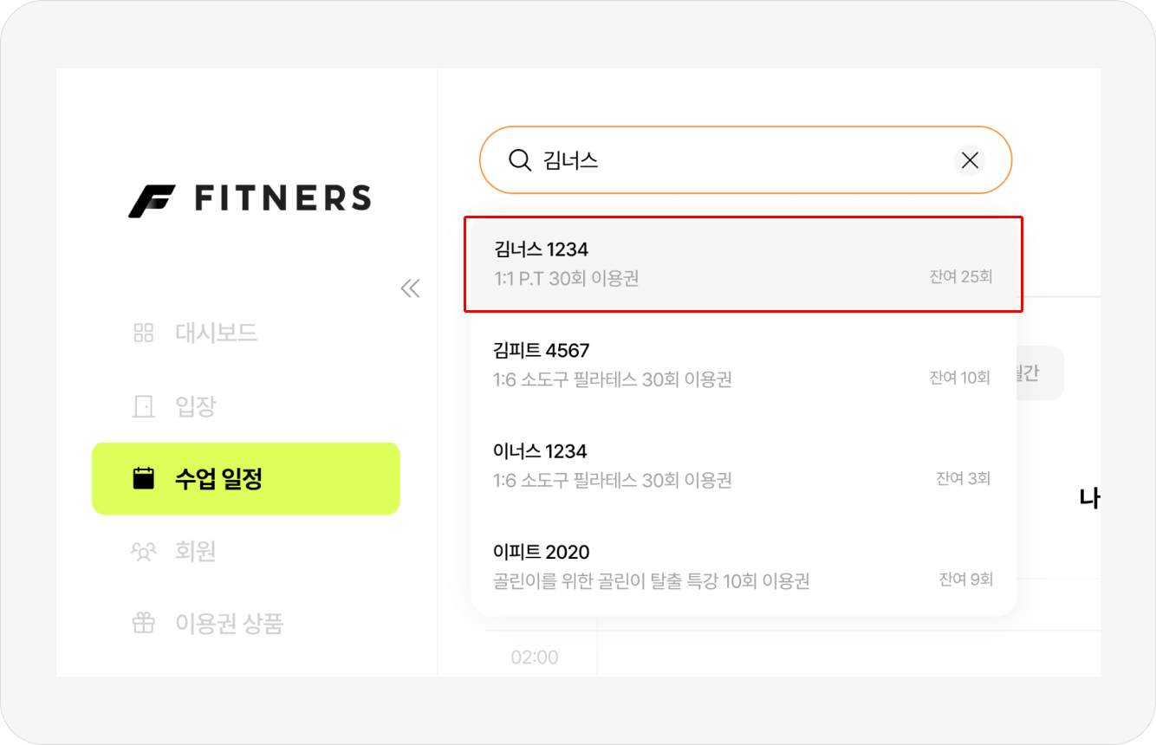The image size is (1156, 745).
Task: Pick 이너스 1234 from suggestions
Action: 744,464
